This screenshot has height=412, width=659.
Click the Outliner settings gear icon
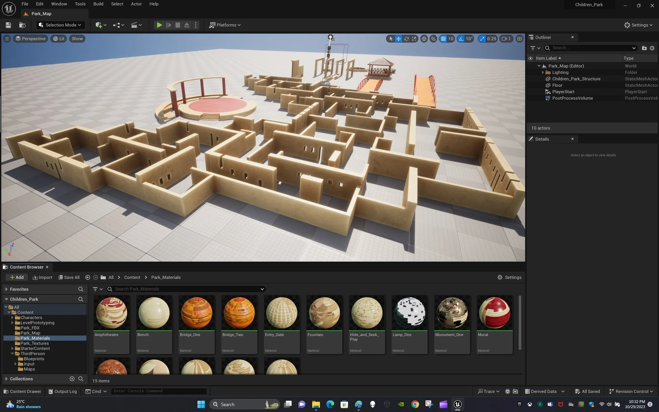[652, 48]
